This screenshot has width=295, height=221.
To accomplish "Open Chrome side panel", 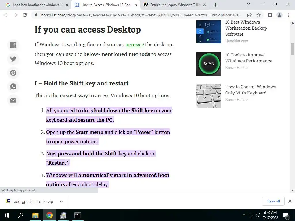I will click(x=270, y=15).
